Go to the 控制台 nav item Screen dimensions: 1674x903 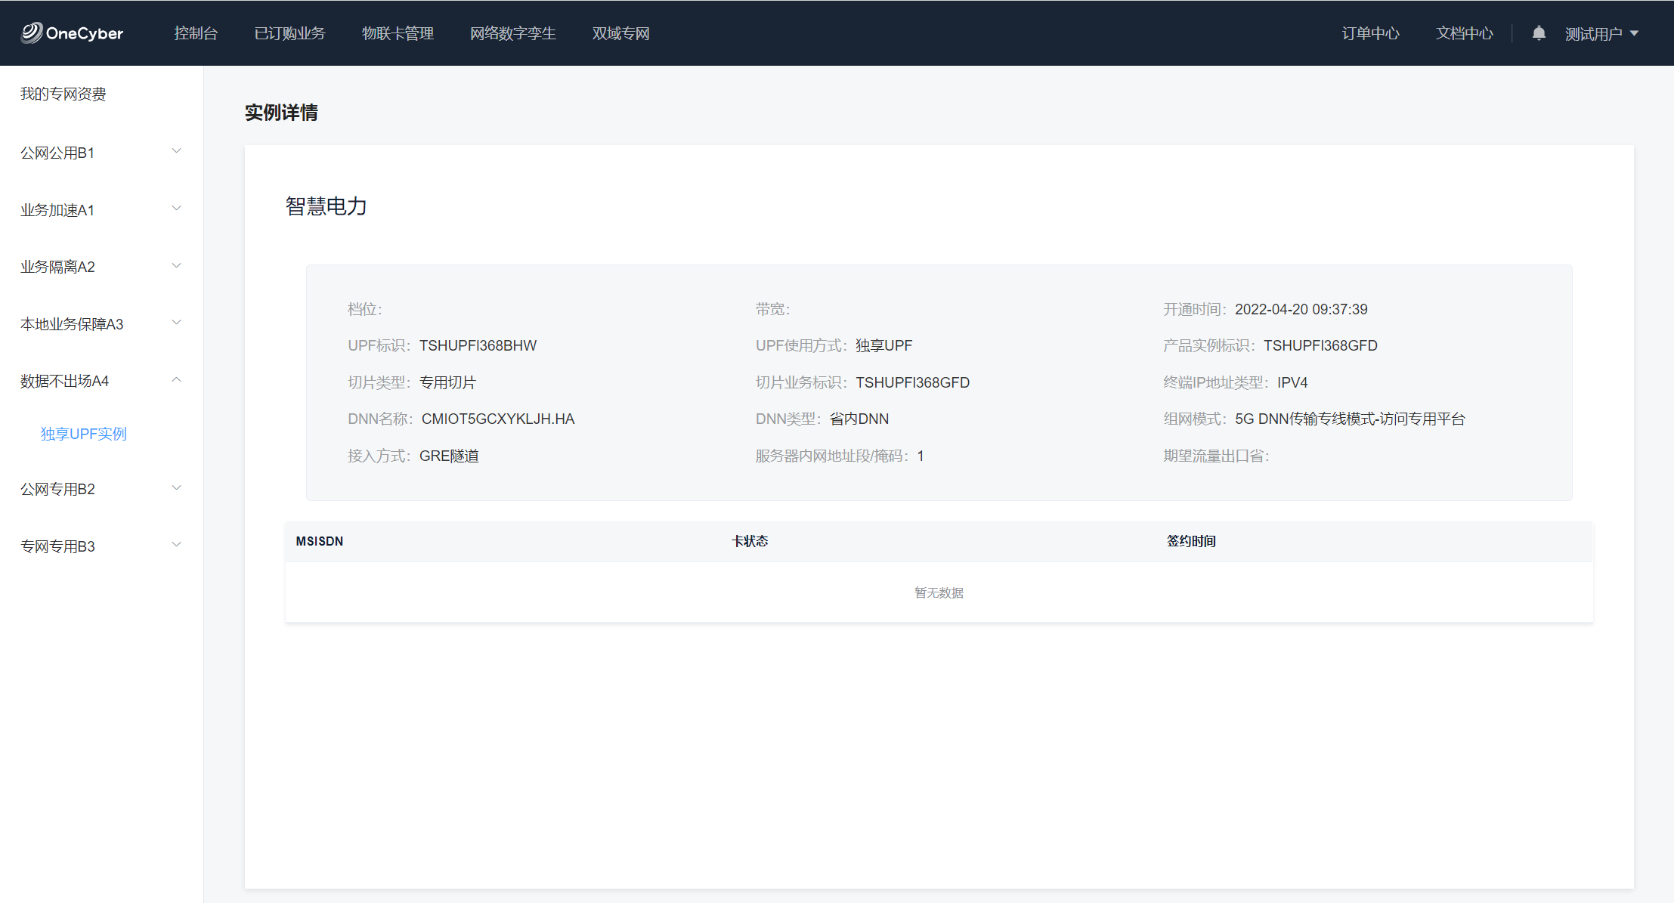pos(196,33)
